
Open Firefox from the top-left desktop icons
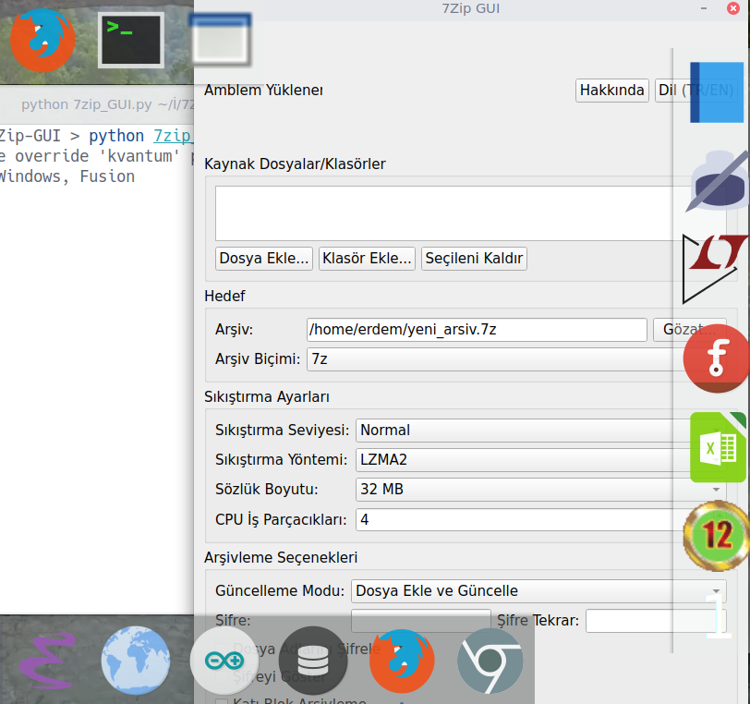[x=42, y=41]
